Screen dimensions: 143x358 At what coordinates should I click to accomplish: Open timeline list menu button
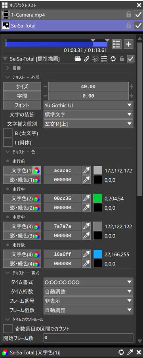coord(117,44)
